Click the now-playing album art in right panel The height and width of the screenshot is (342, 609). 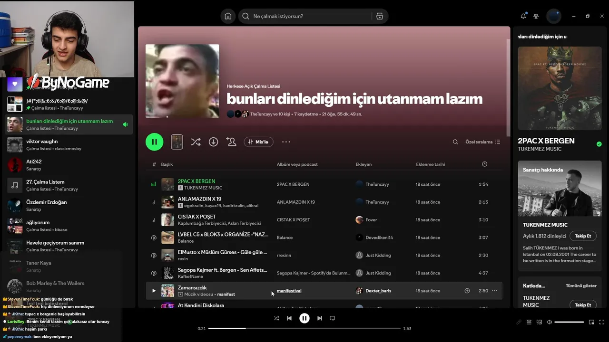[560, 88]
